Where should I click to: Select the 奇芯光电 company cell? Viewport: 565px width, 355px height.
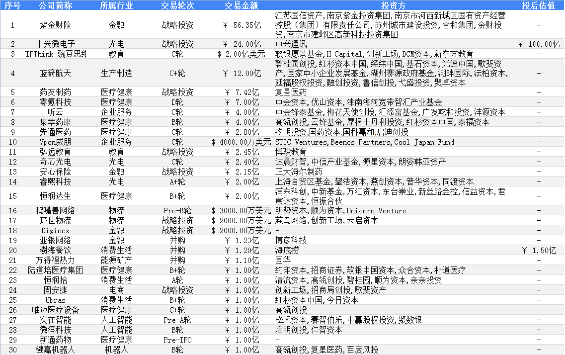point(56,162)
